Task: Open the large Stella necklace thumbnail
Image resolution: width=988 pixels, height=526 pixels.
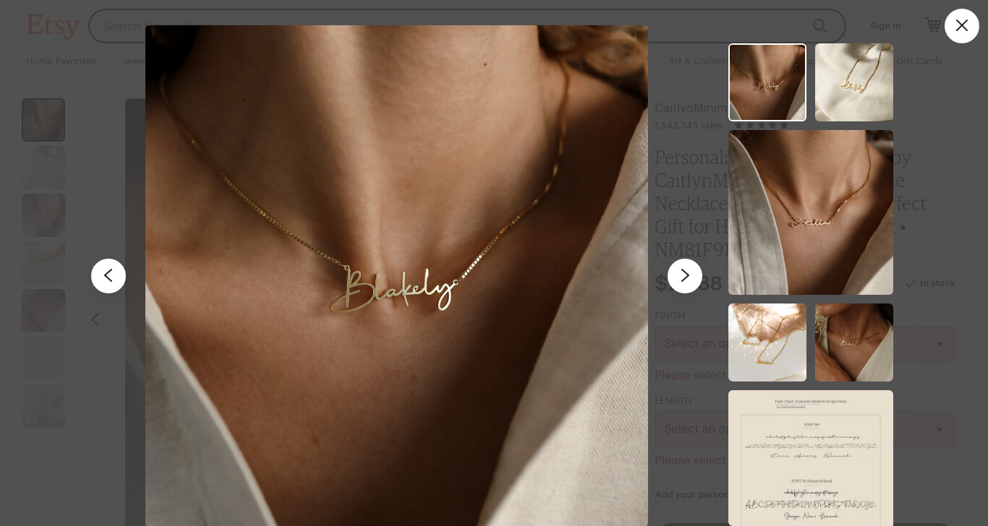Action: pos(811,212)
